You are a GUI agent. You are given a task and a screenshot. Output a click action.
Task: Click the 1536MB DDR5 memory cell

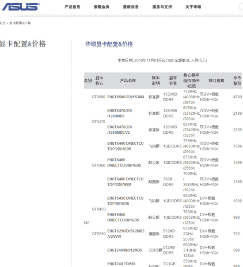pos(170,97)
